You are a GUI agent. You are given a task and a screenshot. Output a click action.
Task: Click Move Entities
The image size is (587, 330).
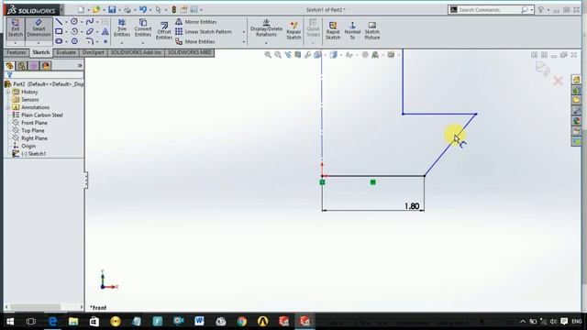195,41
